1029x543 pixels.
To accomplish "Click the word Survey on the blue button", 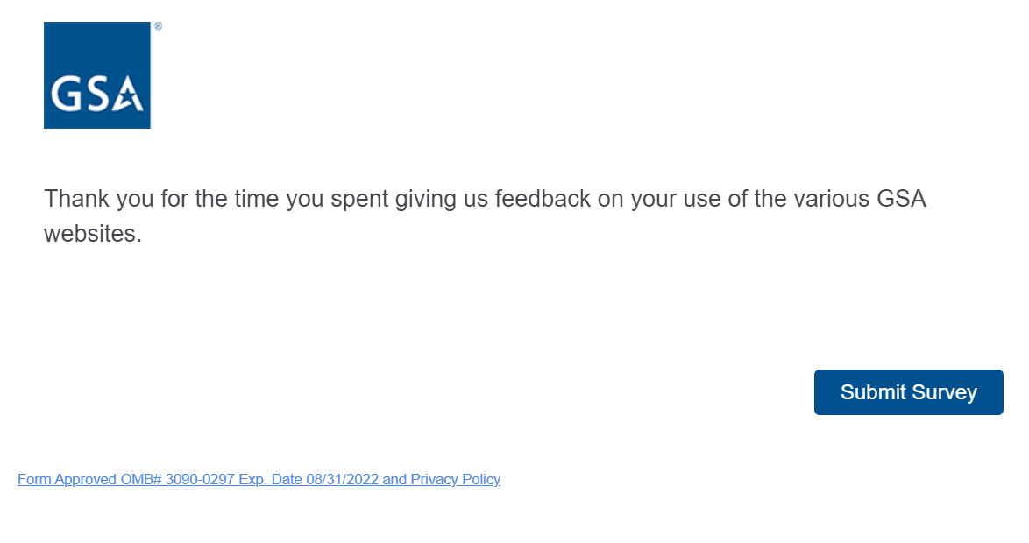I will (x=943, y=392).
